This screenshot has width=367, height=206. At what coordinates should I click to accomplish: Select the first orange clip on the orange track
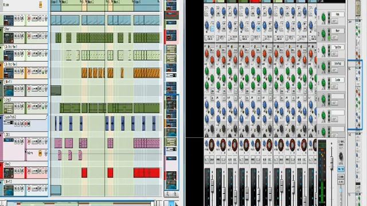tap(84, 73)
